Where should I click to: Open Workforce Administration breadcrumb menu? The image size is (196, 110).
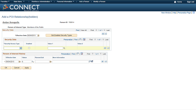click(x=42, y=2)
